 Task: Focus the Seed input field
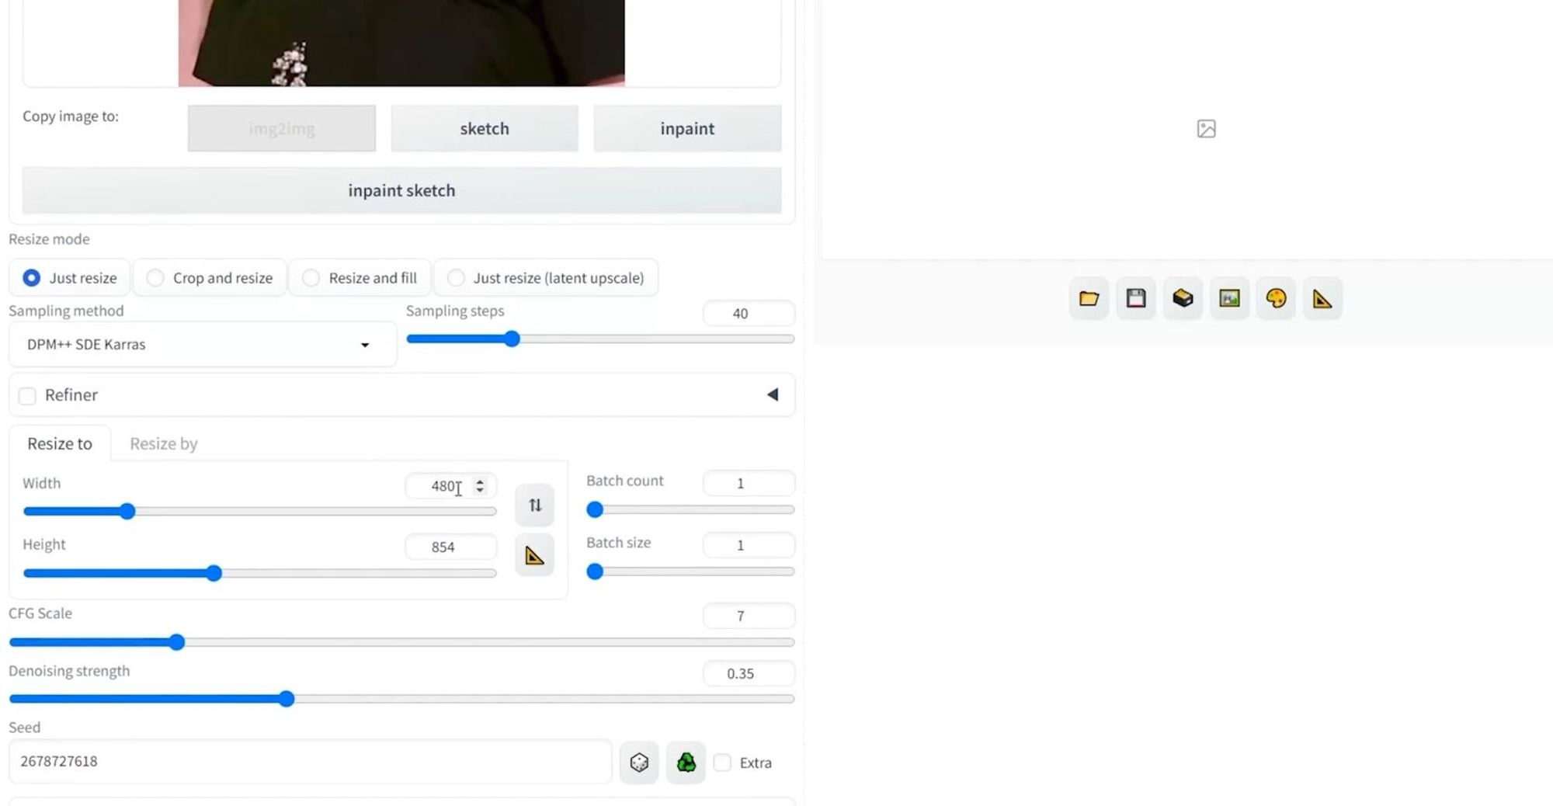(311, 762)
